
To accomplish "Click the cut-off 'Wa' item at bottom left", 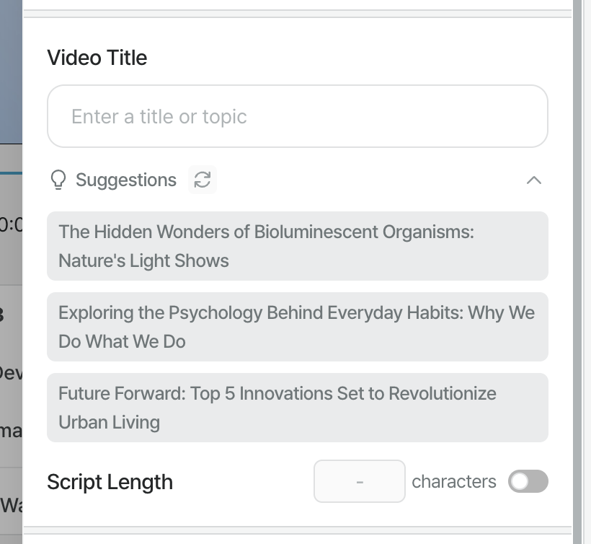I will point(11,504).
